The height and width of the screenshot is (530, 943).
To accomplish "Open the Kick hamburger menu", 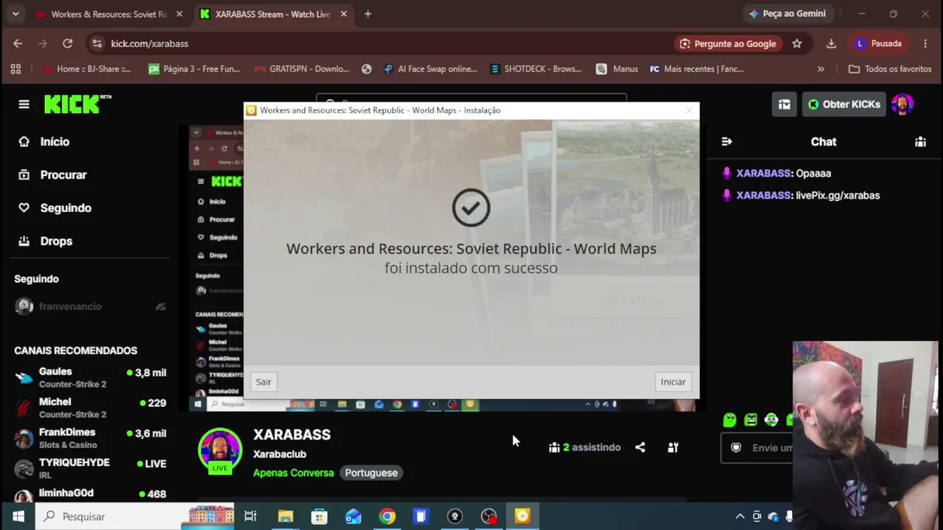I will [x=24, y=105].
